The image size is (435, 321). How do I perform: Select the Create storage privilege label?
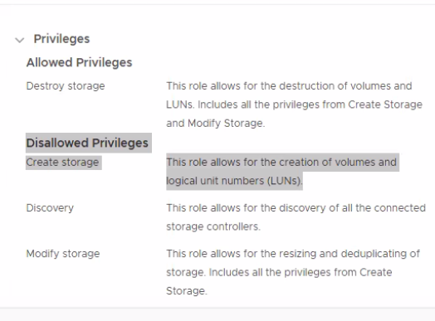tap(62, 163)
